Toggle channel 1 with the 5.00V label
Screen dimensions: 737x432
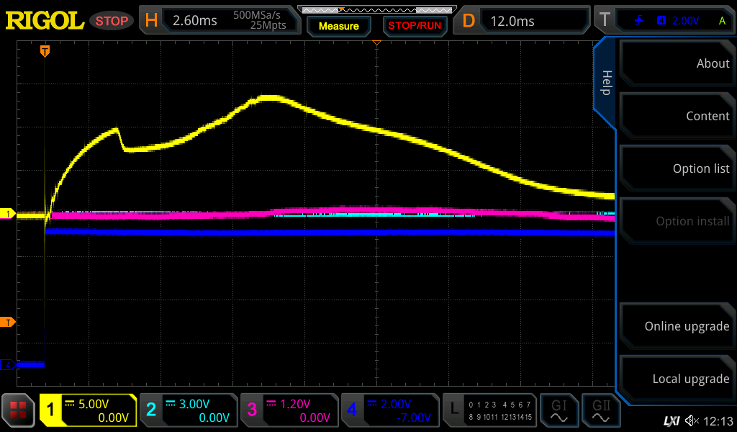[x=88, y=410]
